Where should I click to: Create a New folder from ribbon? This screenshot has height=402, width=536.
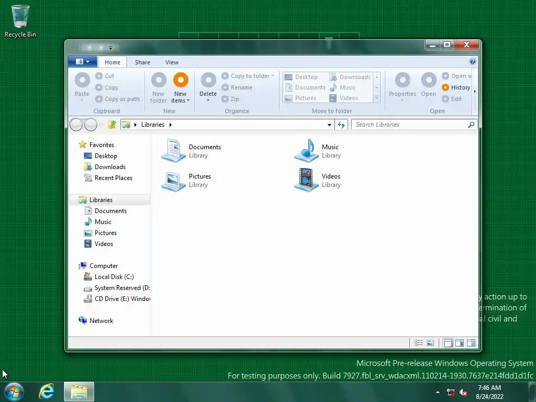[x=159, y=87]
